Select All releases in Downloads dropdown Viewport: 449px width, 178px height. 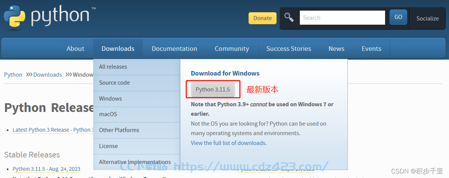[137, 67]
